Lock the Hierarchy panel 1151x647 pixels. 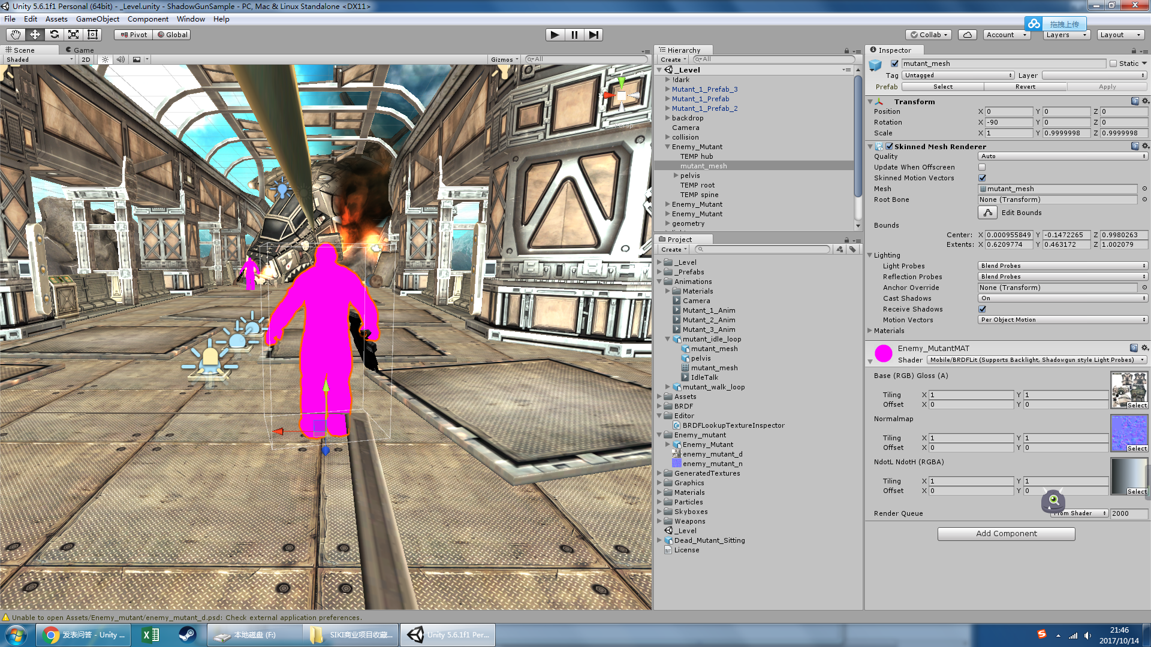point(846,51)
